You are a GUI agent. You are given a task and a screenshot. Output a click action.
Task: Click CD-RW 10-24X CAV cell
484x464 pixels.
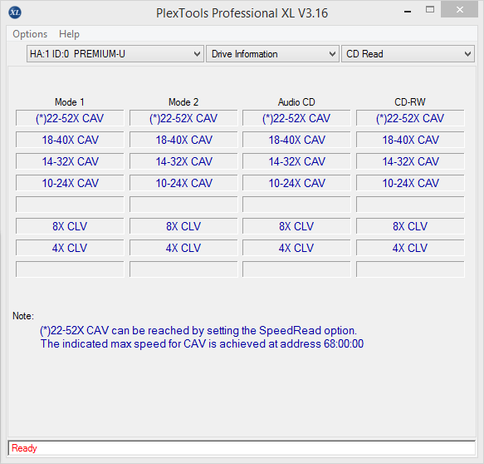410,183
